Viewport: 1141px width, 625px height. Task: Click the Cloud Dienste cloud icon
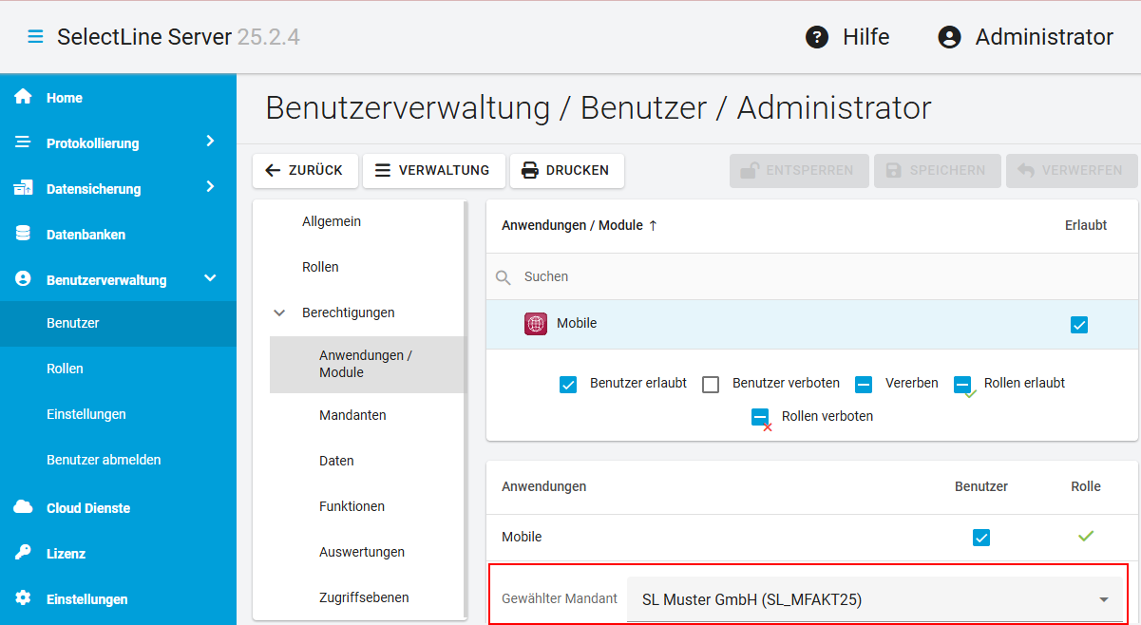(x=23, y=507)
